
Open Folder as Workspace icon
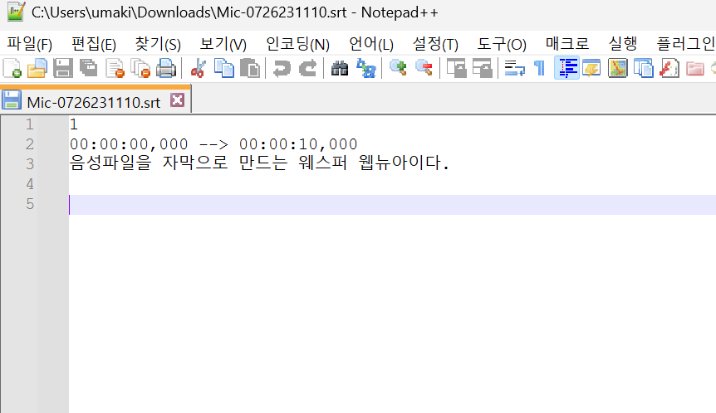click(x=695, y=68)
